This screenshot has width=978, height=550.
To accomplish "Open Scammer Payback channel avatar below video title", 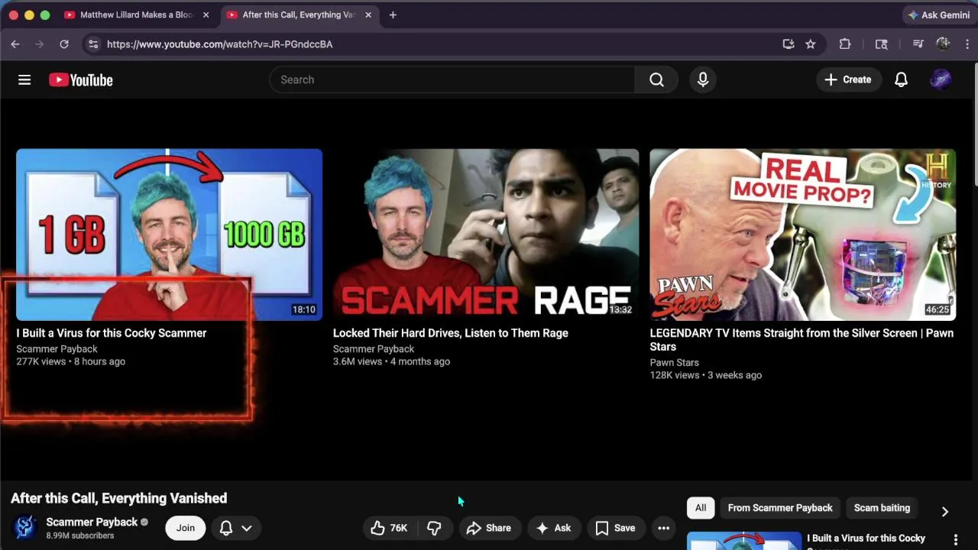I will pyautogui.click(x=25, y=527).
